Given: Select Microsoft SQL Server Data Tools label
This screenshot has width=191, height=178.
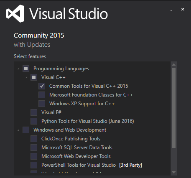Looking at the screenshot, I should coord(77,147).
